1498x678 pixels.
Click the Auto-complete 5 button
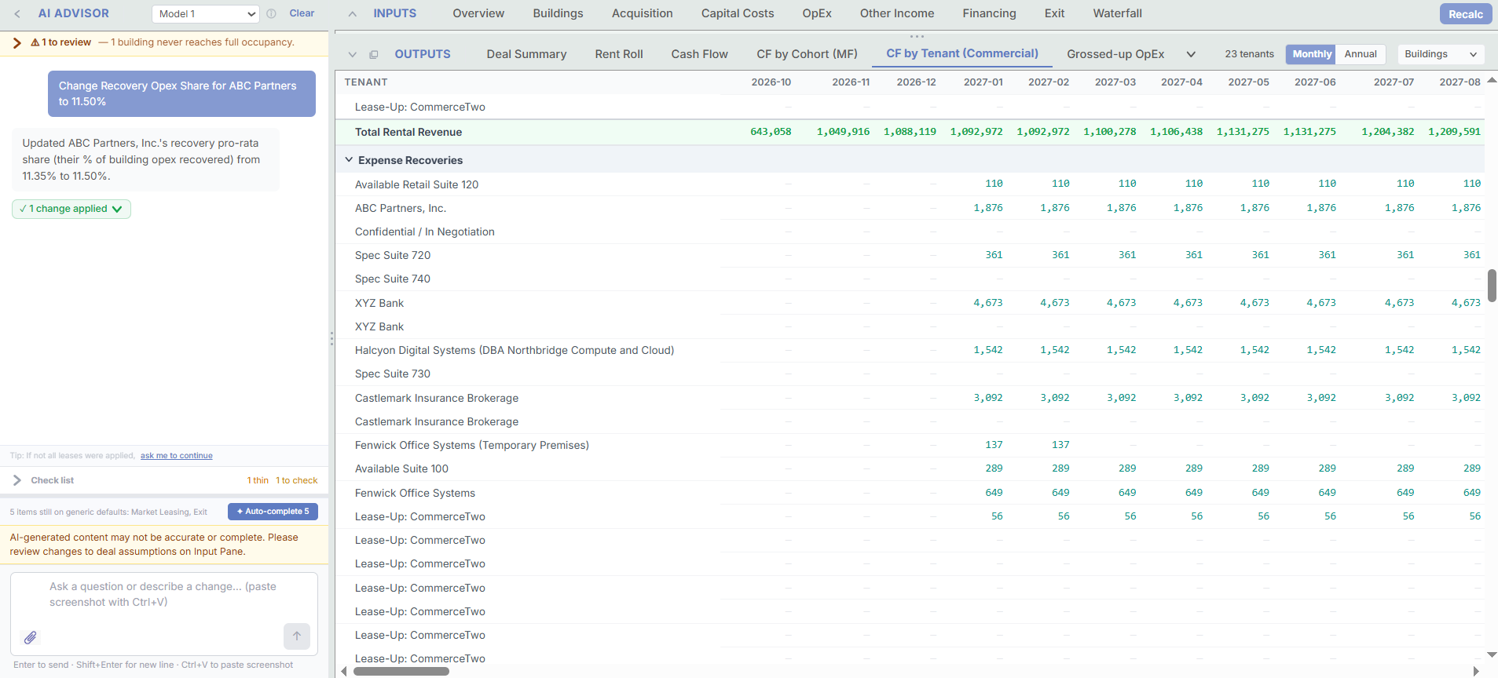[273, 512]
